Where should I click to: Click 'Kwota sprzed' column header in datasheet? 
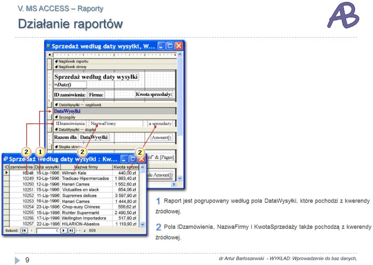[126, 167]
